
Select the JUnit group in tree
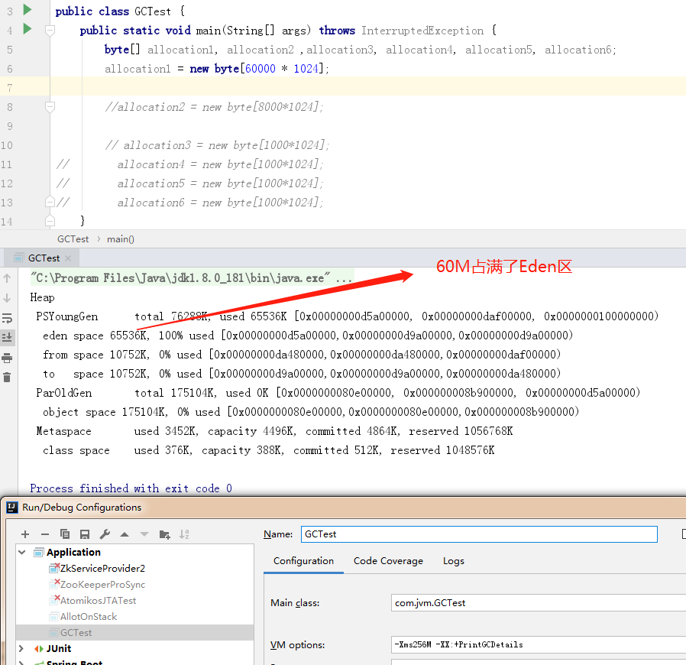coord(59,648)
